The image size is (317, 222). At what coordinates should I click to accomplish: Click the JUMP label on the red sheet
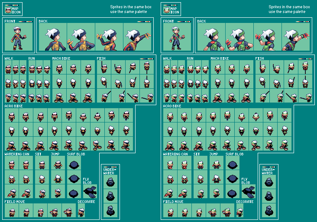click(x=55, y=154)
